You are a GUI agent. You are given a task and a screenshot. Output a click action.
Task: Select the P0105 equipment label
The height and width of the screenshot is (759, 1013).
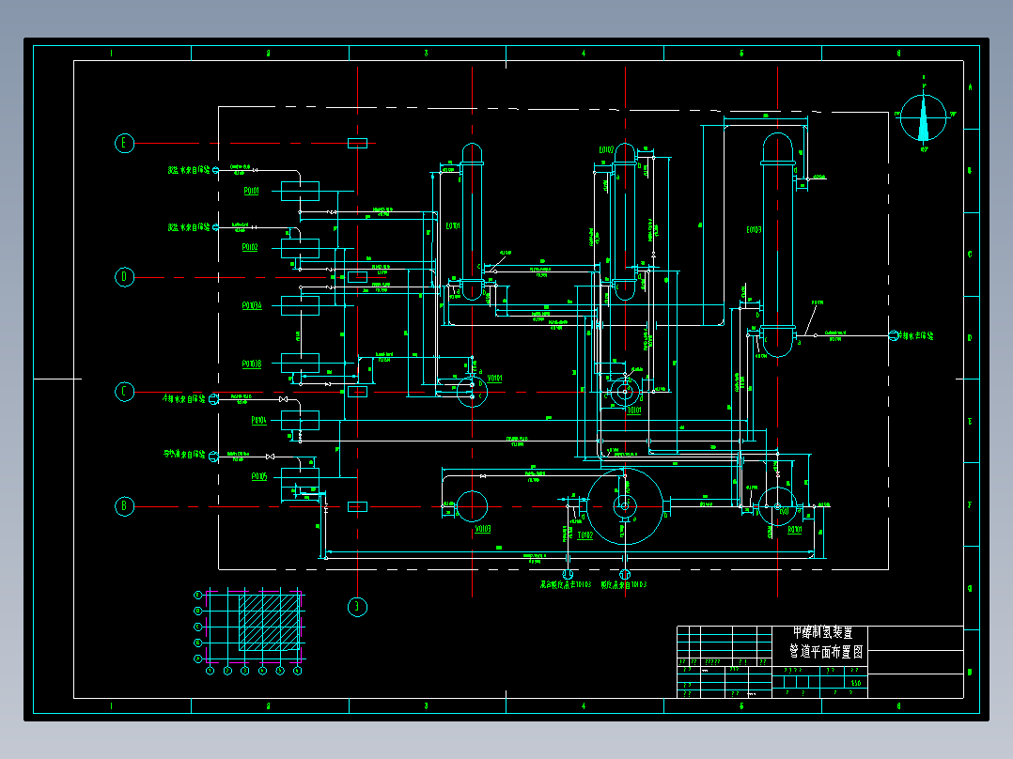(x=259, y=476)
